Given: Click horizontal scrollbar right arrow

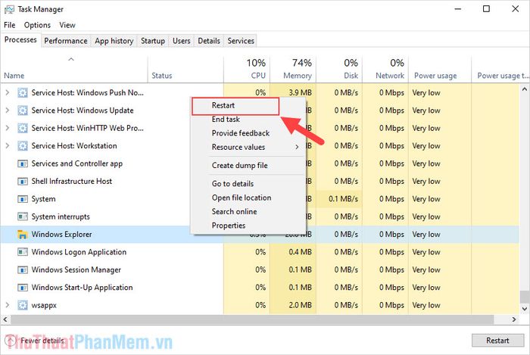Looking at the screenshot, I should [514, 319].
